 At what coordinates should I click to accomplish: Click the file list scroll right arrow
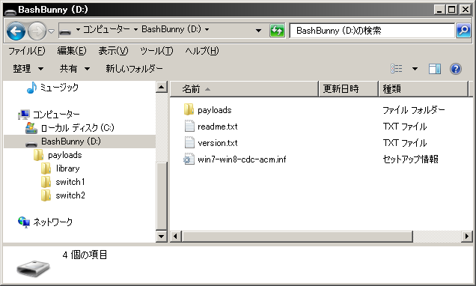pyautogui.click(x=466, y=236)
